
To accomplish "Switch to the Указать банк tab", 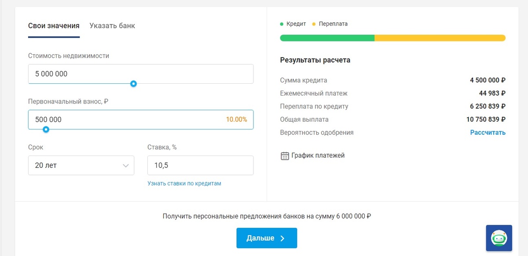I will pyautogui.click(x=112, y=26).
